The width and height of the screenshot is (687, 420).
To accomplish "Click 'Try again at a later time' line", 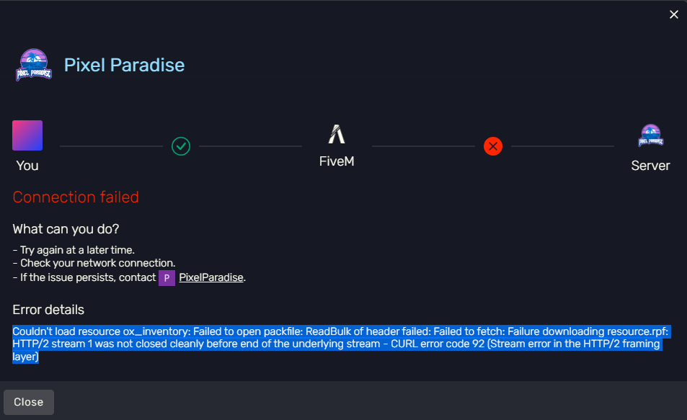I will [x=74, y=250].
